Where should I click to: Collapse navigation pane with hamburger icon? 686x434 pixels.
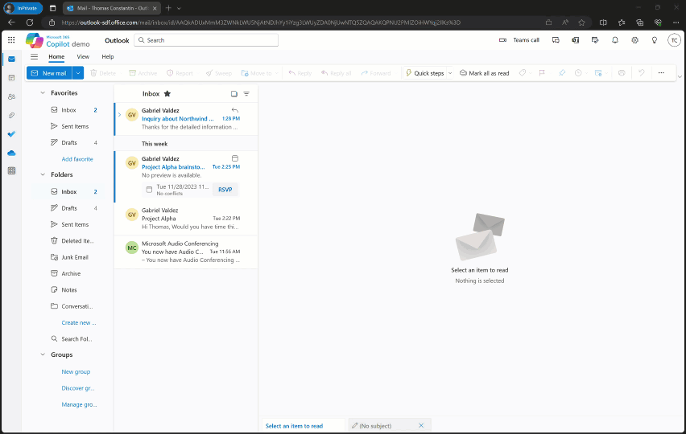pyautogui.click(x=34, y=57)
